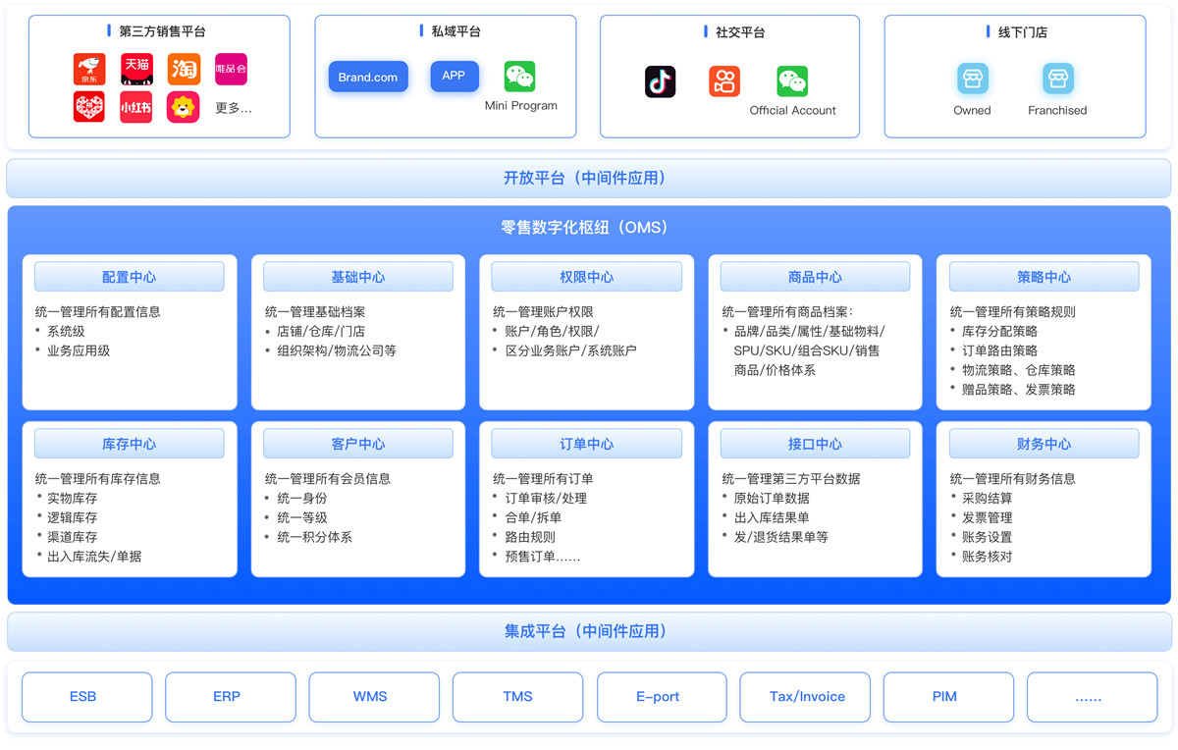Select the 配置中心 header

pos(130,277)
